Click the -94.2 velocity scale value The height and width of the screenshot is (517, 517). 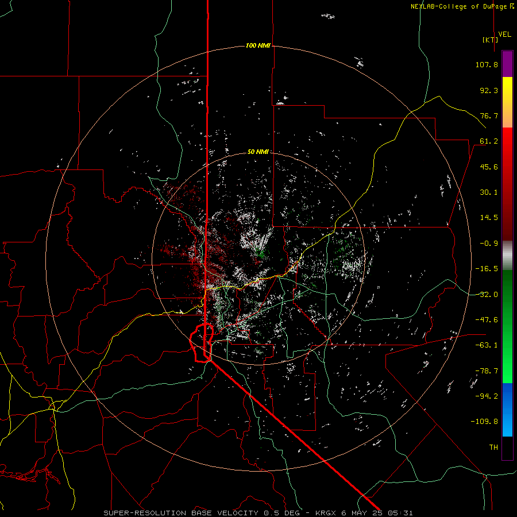tap(487, 396)
